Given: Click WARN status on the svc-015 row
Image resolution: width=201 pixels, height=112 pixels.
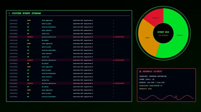Looking at the screenshot, I should point(29,67).
